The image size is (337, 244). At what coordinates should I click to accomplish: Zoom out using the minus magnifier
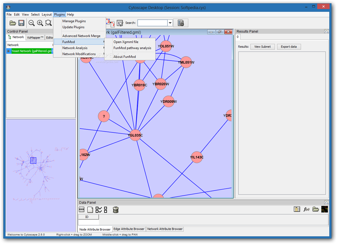(x=32, y=23)
